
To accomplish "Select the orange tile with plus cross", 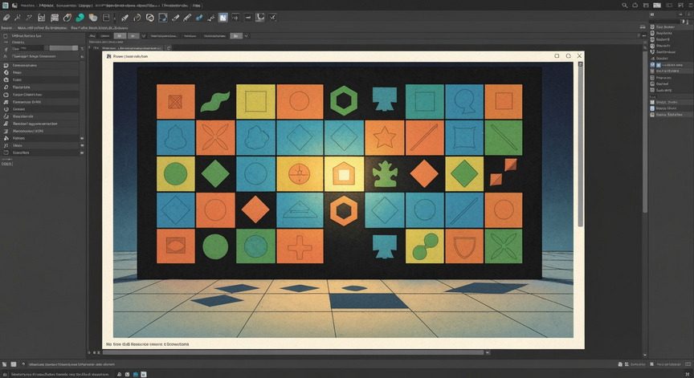I will (300, 246).
